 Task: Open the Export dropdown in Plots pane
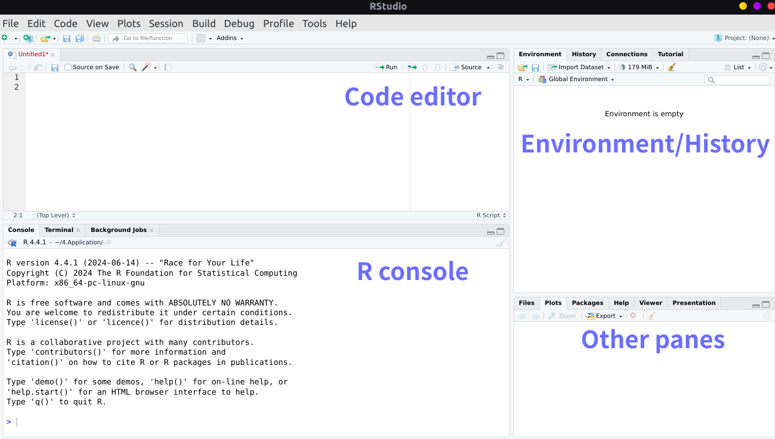604,316
